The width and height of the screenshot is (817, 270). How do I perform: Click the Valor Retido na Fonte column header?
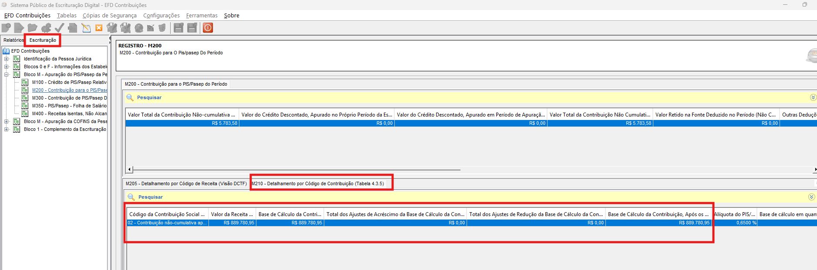click(716, 115)
